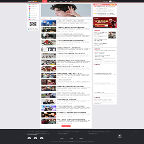This screenshot has width=144, height=144.
Task: Click the first white round icon in footer
Action: pos(29,138)
